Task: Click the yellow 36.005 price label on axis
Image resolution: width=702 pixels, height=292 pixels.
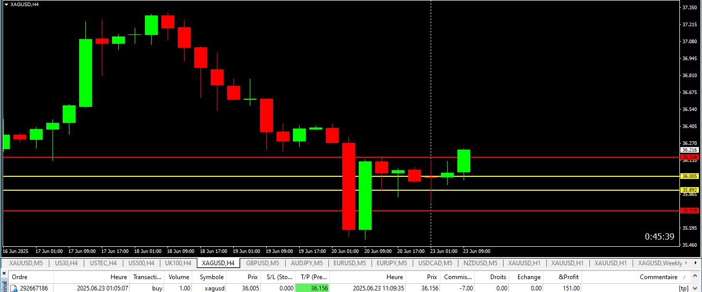Action: pyautogui.click(x=689, y=176)
